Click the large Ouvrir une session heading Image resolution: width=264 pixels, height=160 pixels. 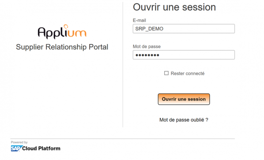pos(174,7)
